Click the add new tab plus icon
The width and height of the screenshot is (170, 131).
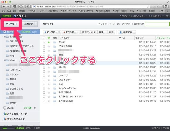coord(167,11)
